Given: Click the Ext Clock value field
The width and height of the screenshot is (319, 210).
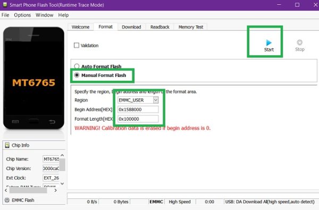Looking at the screenshot, I should 51,178.
